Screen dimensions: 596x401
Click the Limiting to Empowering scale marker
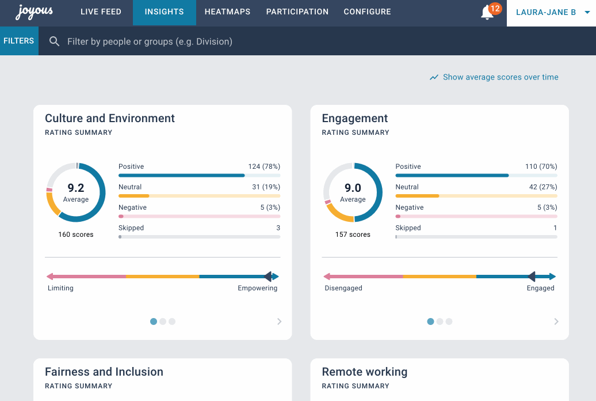(x=268, y=277)
